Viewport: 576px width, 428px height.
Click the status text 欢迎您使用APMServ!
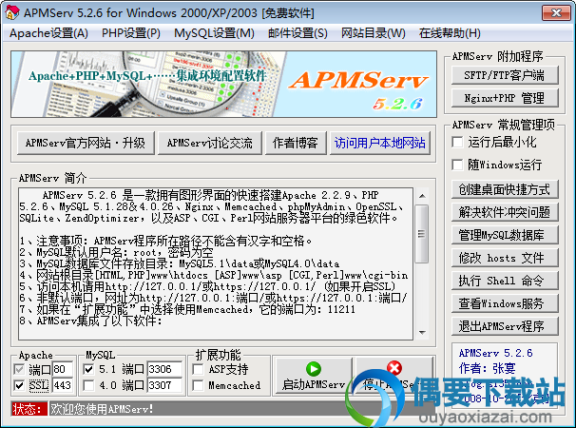[102, 409]
